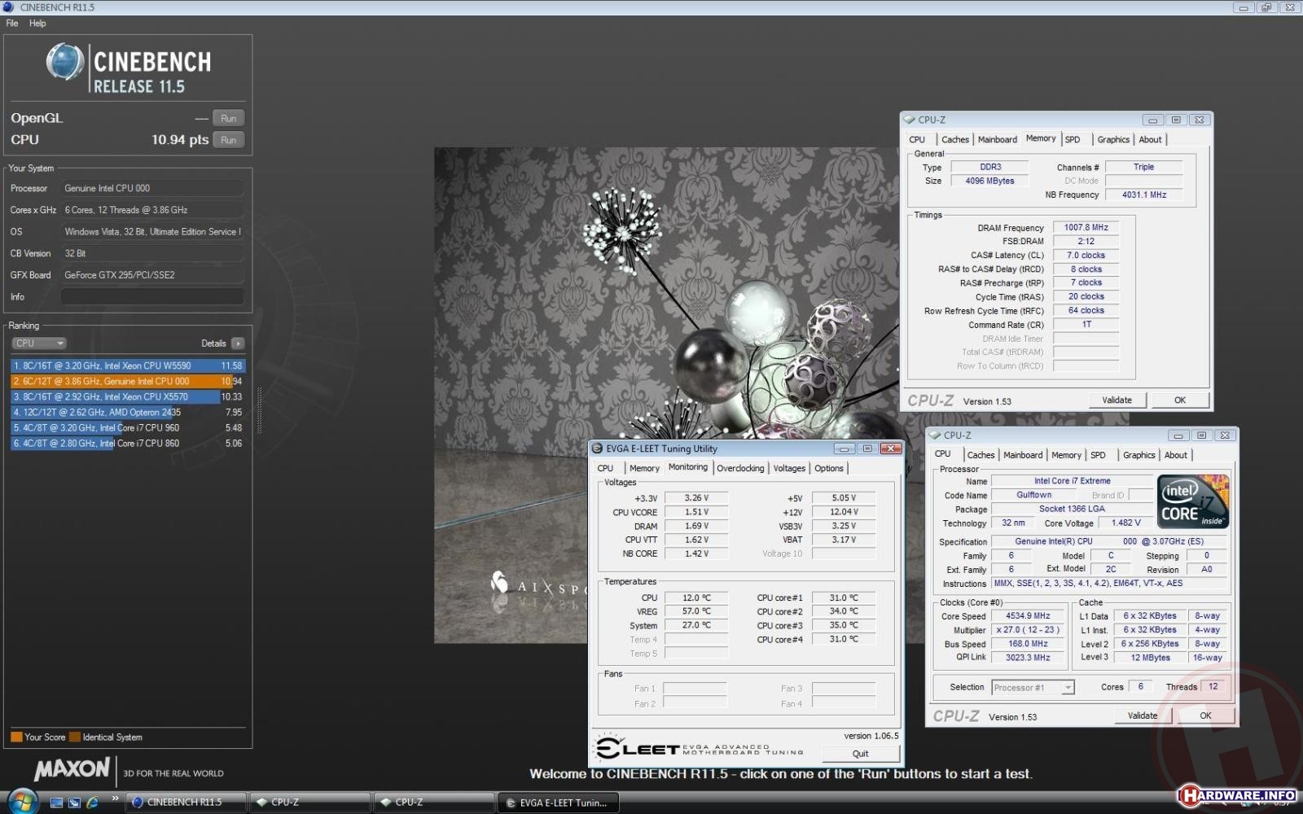Switch to SPD tab in CPU-Z Memory window
The width and height of the screenshot is (1303, 814).
pos(1073,139)
